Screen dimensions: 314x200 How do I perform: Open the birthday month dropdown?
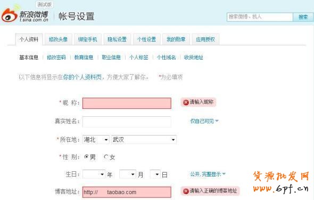click(x=128, y=174)
